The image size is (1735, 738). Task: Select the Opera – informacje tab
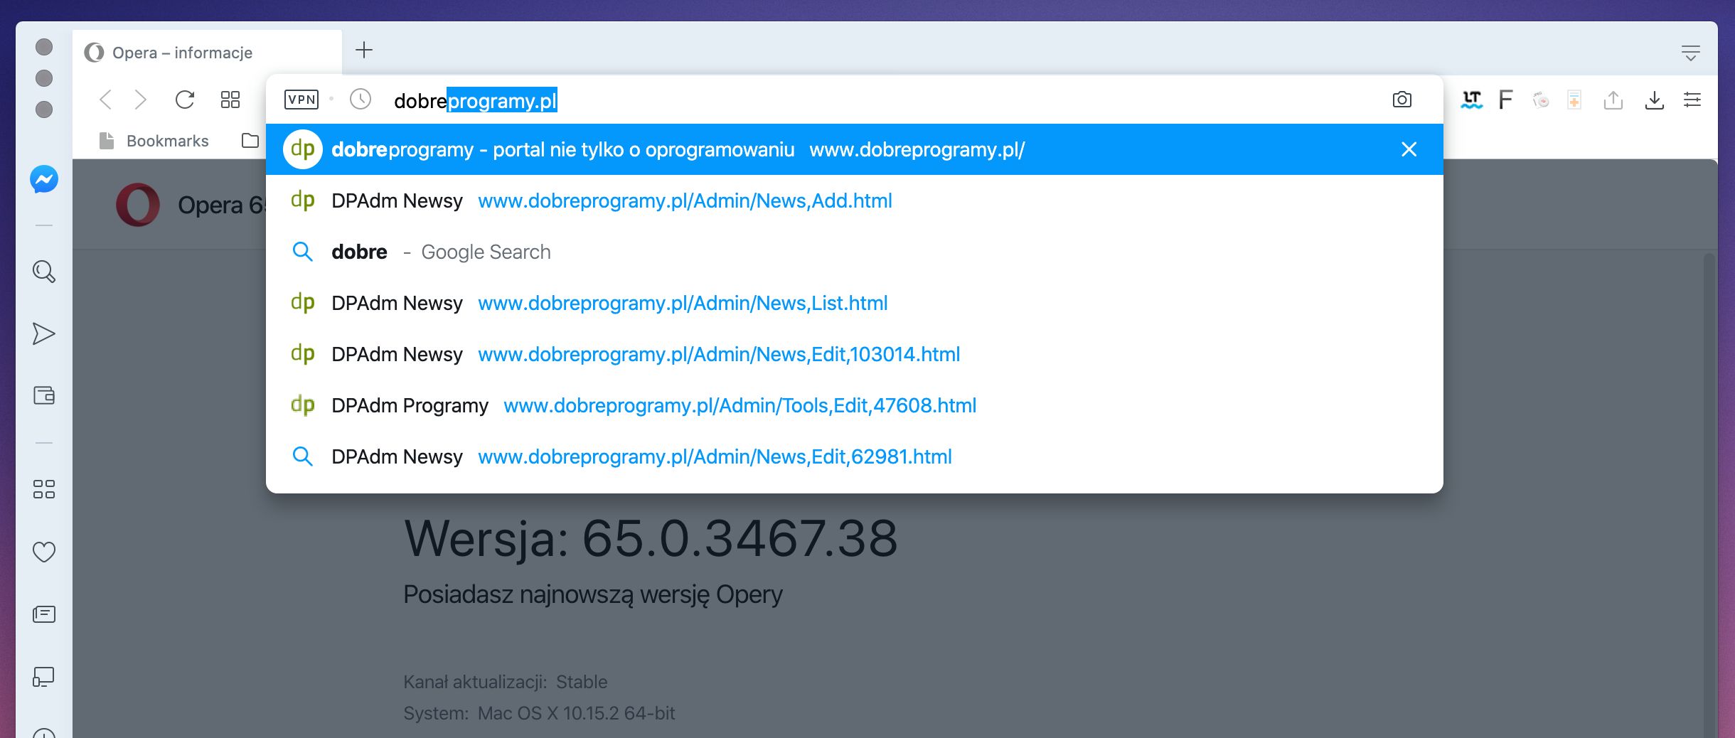tap(207, 53)
